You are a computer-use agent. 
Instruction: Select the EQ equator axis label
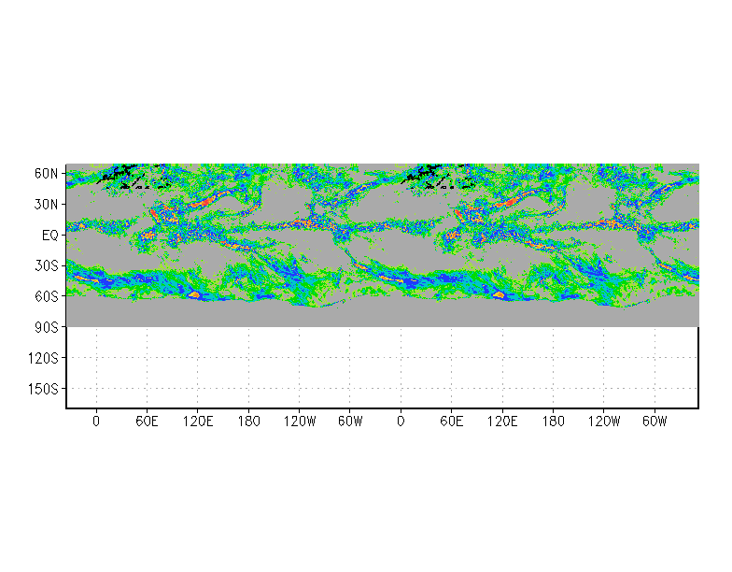click(x=49, y=235)
